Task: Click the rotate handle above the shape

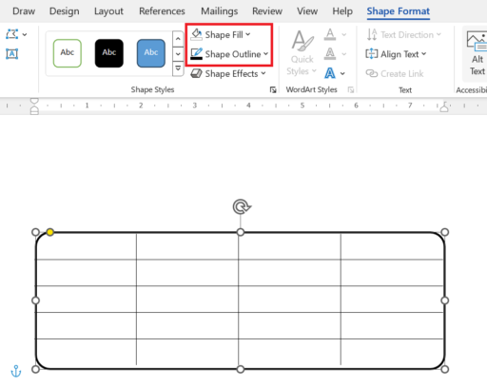Action: (242, 207)
